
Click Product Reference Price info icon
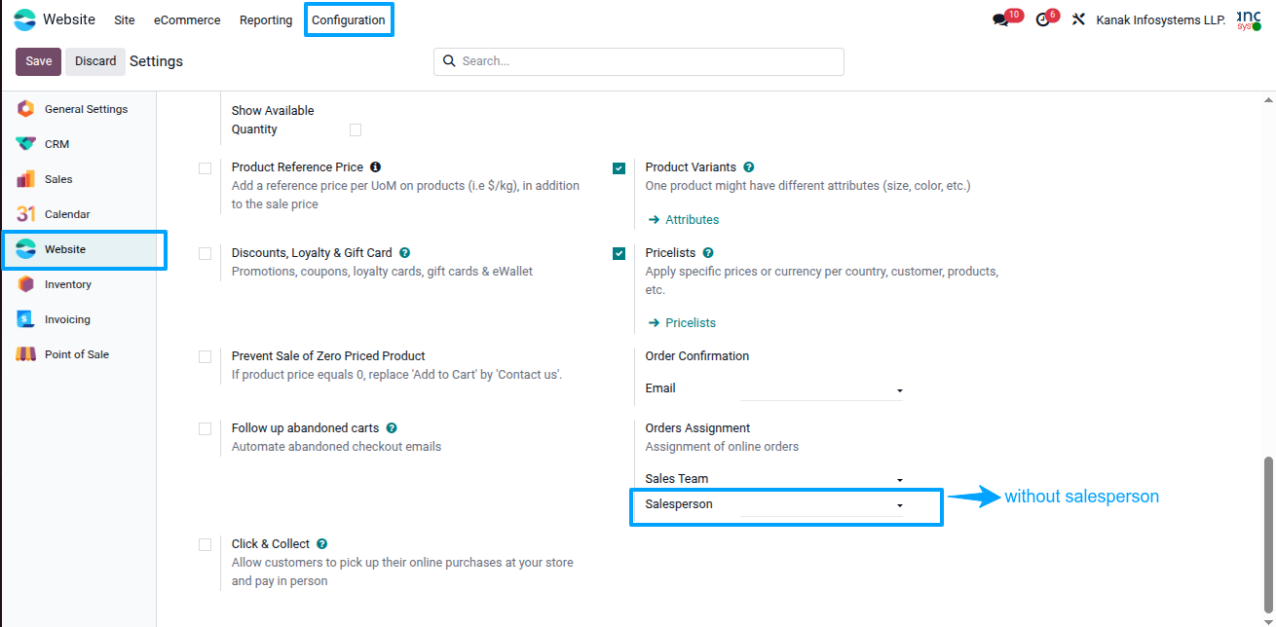pyautogui.click(x=375, y=167)
